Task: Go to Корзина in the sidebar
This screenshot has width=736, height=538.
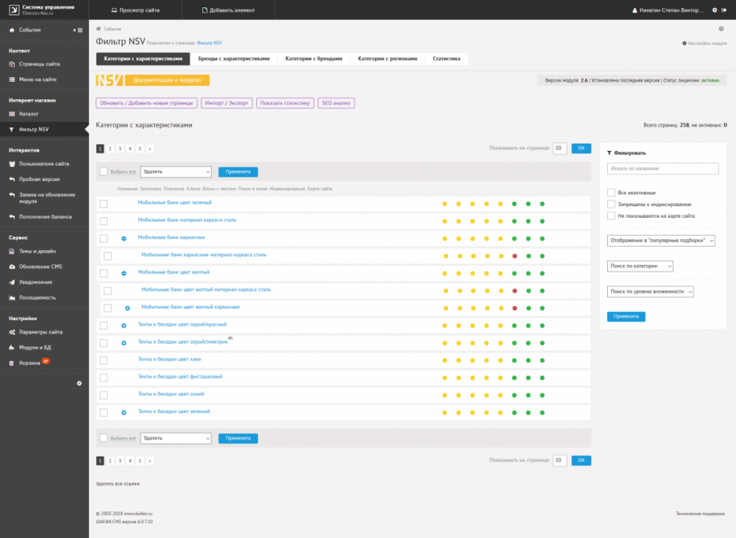Action: pos(29,363)
